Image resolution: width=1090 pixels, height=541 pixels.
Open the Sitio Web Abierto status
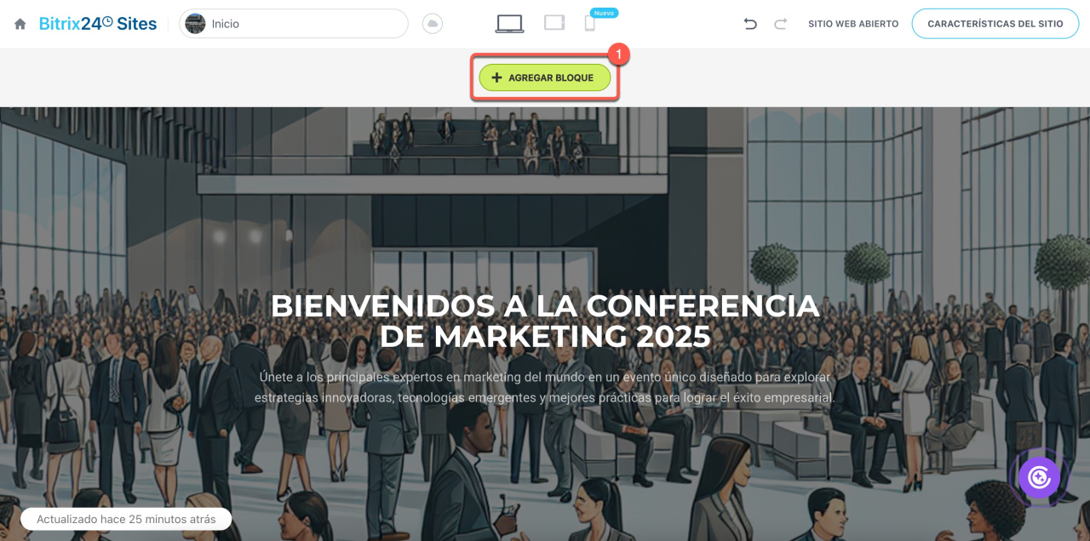click(853, 24)
